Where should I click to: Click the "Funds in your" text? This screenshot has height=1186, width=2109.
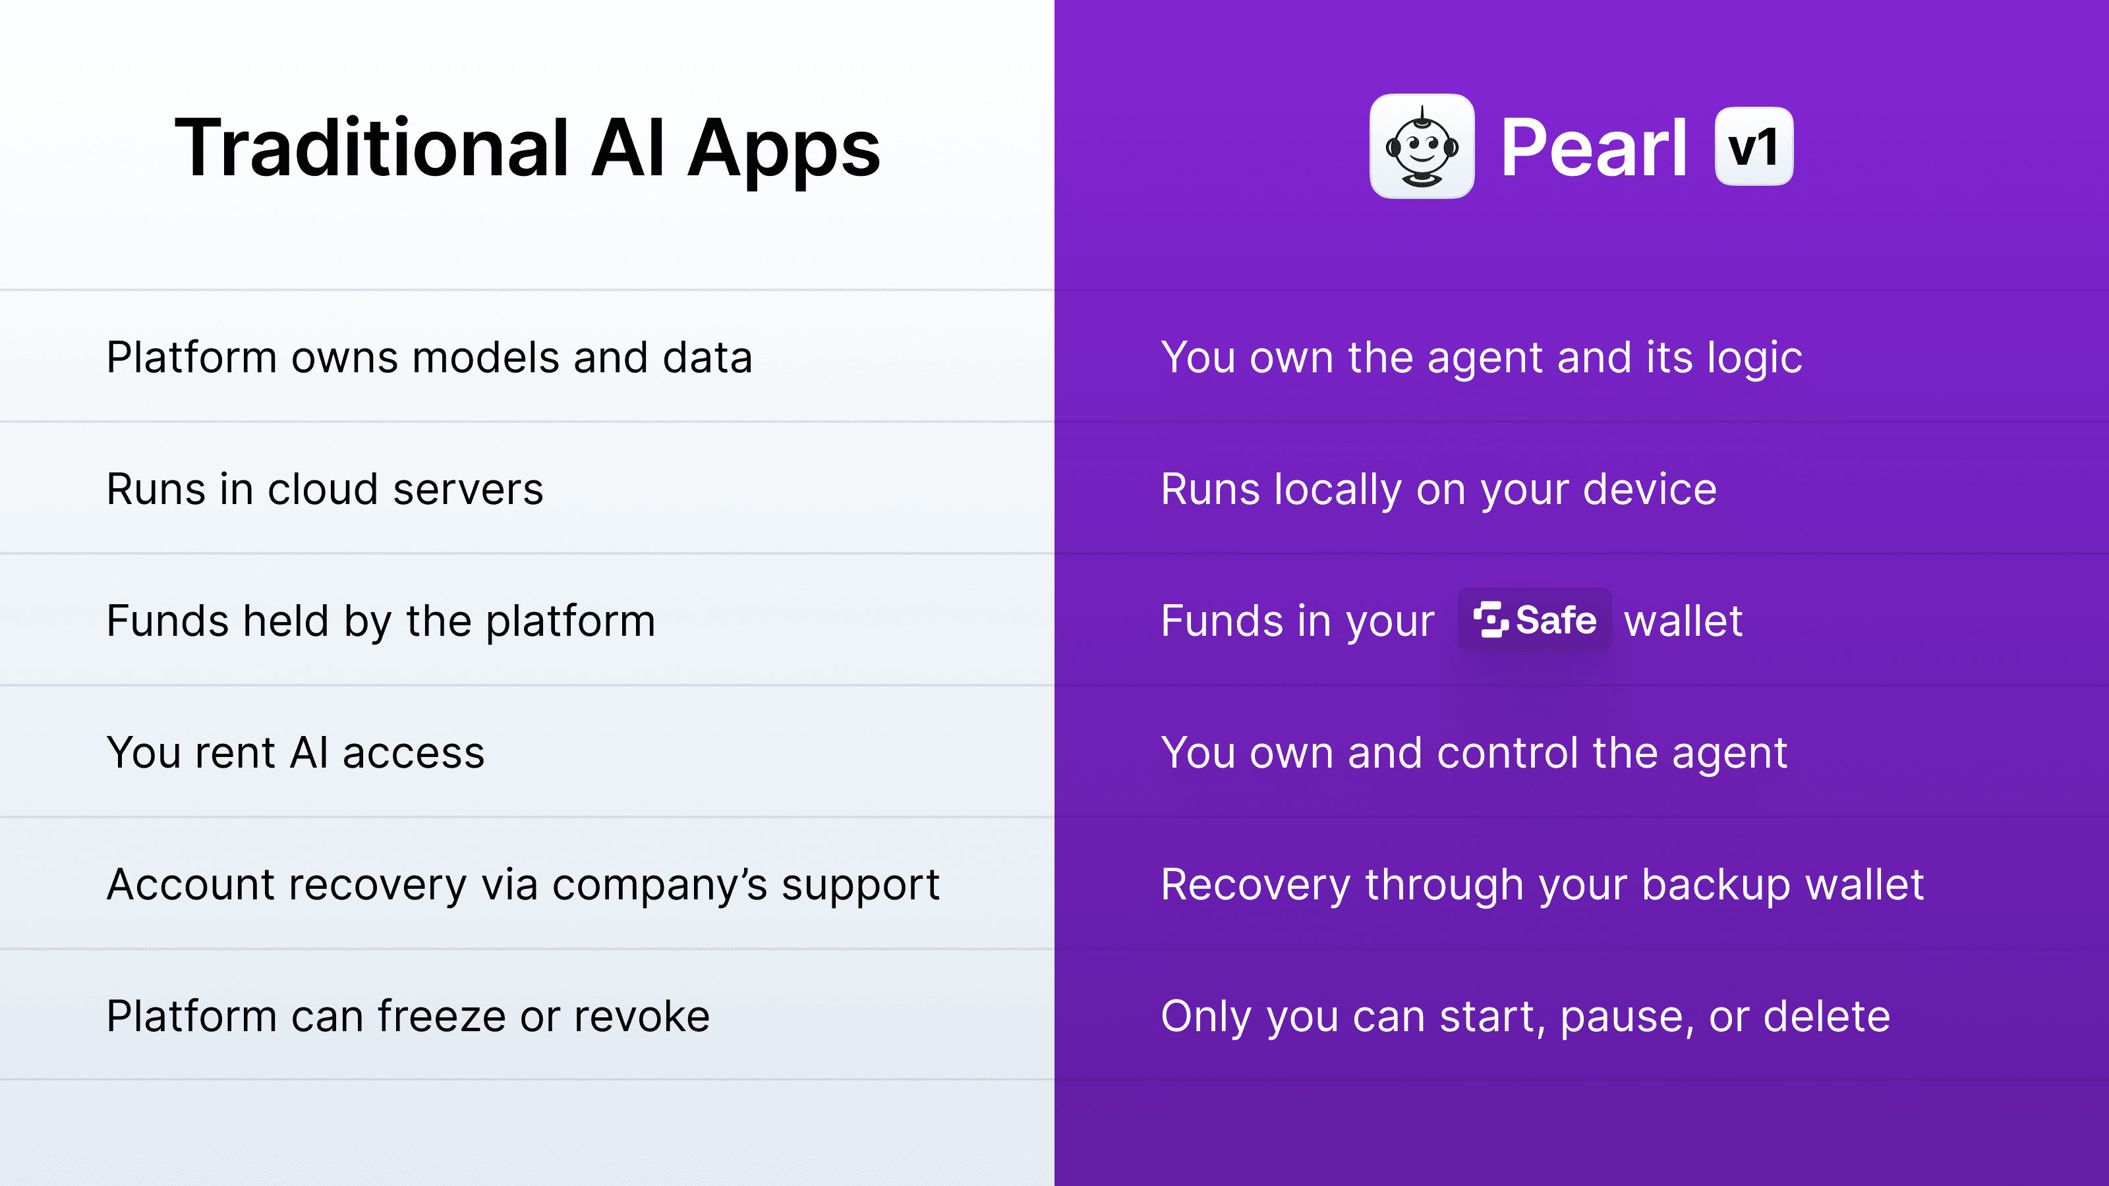(x=1298, y=621)
